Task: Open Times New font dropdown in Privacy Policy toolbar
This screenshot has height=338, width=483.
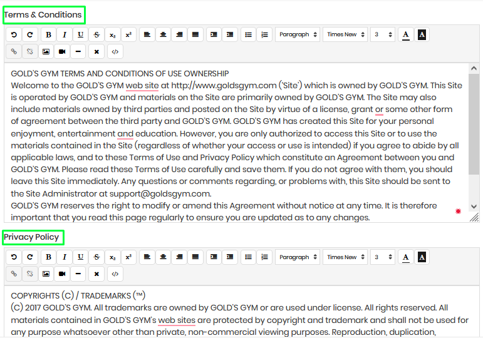Action: pos(345,257)
